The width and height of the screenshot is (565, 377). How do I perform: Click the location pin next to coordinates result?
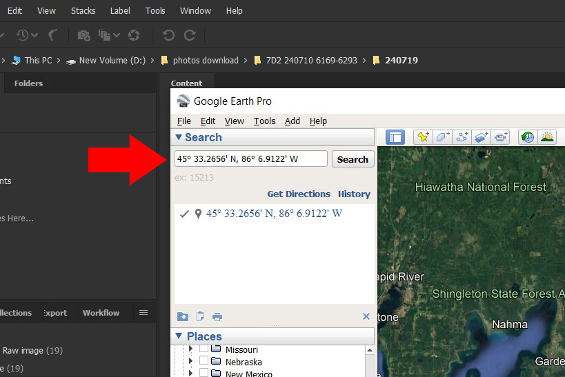pos(198,214)
